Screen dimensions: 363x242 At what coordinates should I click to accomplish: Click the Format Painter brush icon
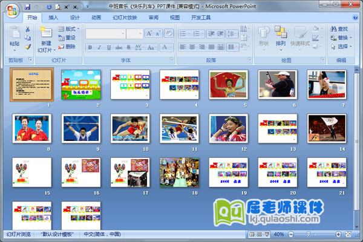pos(28,47)
